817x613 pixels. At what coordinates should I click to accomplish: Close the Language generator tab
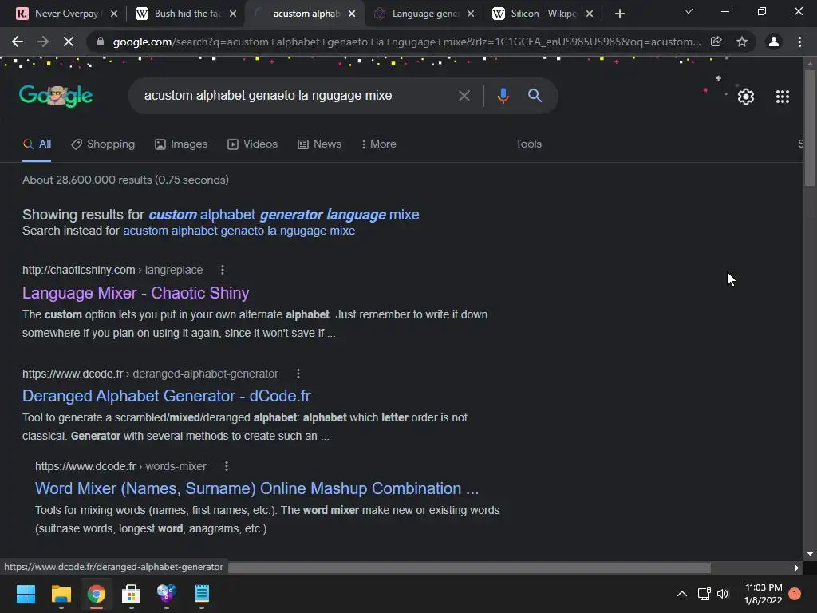[x=471, y=14]
